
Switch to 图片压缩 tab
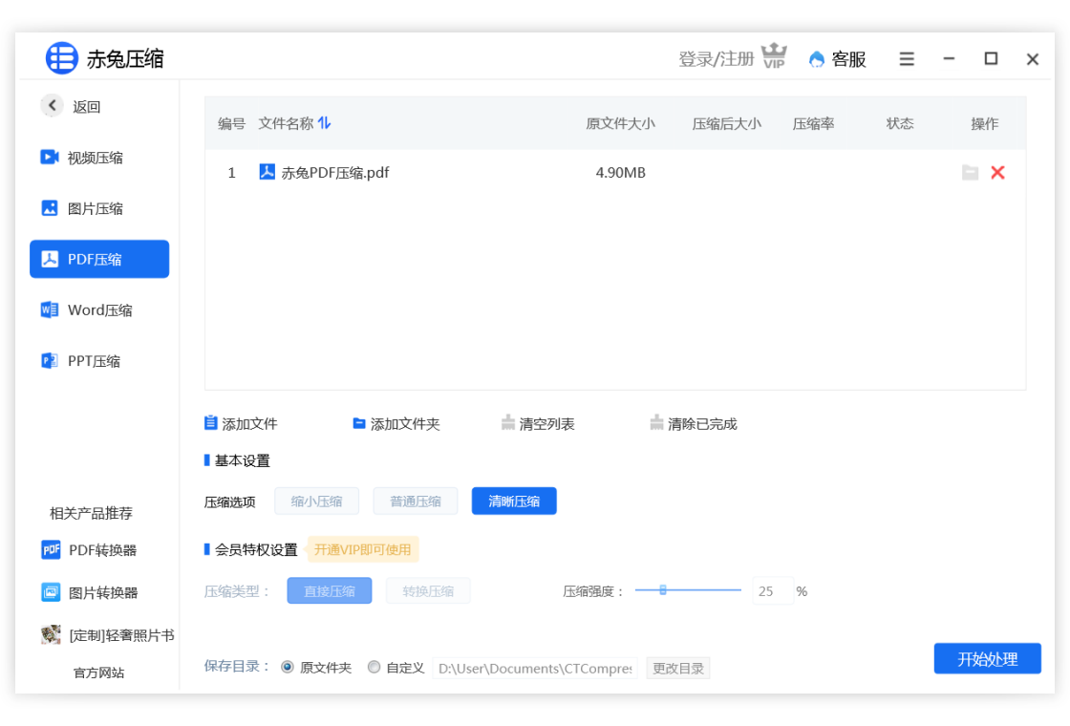(x=99, y=208)
